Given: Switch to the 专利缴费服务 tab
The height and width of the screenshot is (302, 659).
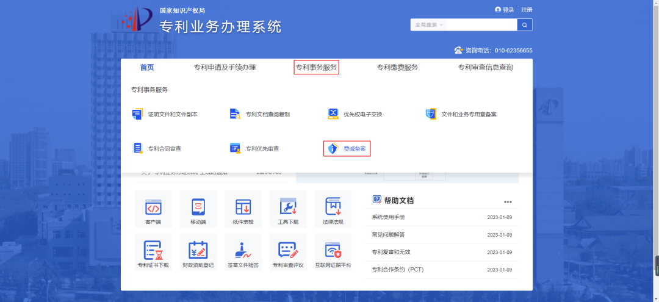Looking at the screenshot, I should click(397, 67).
